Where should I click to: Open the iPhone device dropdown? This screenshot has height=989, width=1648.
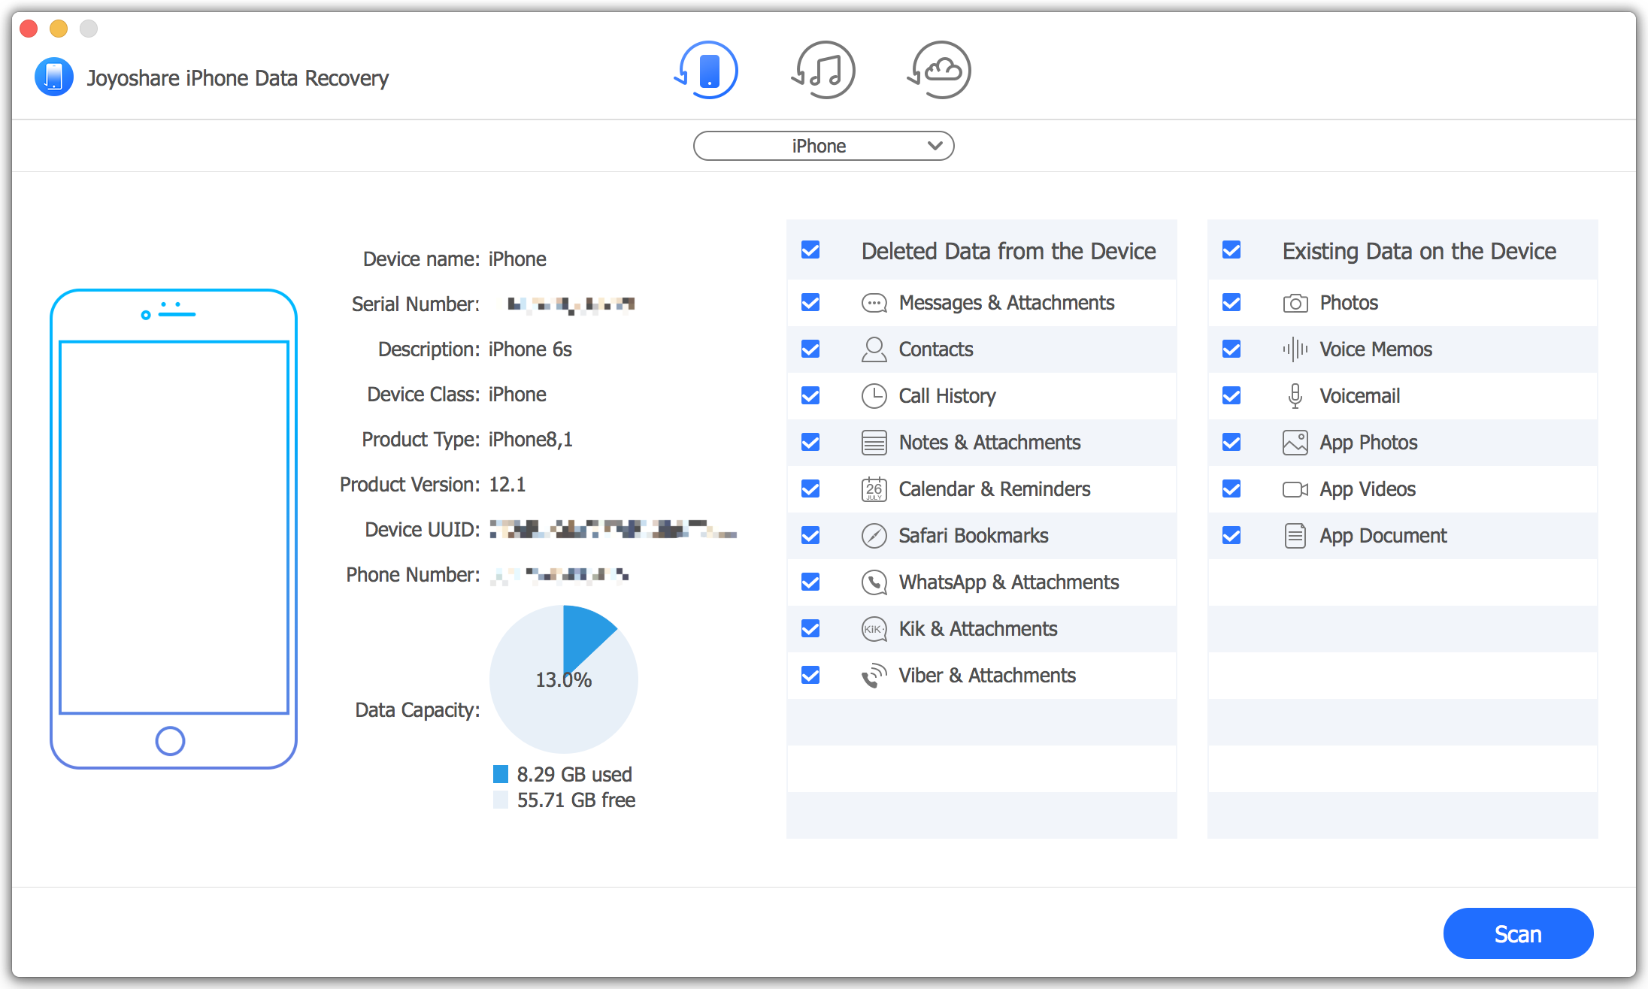(823, 146)
